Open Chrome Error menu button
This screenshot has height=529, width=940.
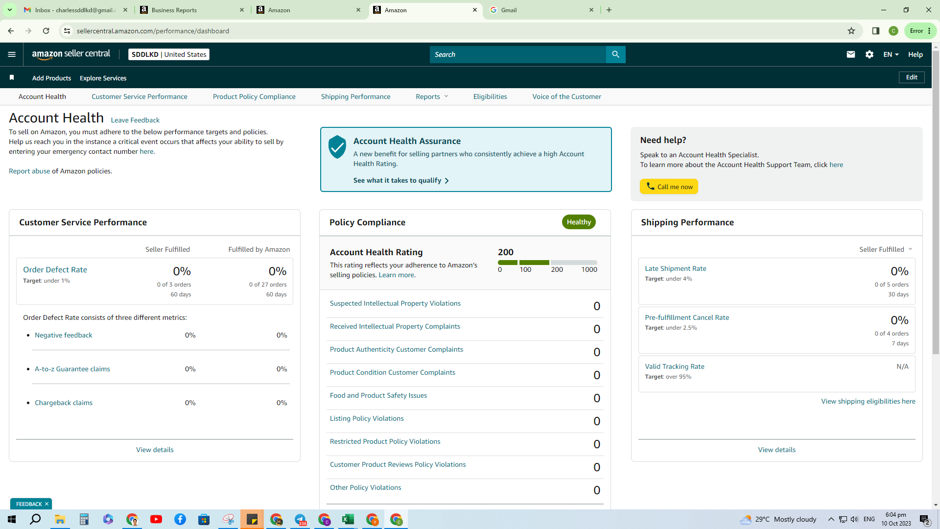(920, 31)
